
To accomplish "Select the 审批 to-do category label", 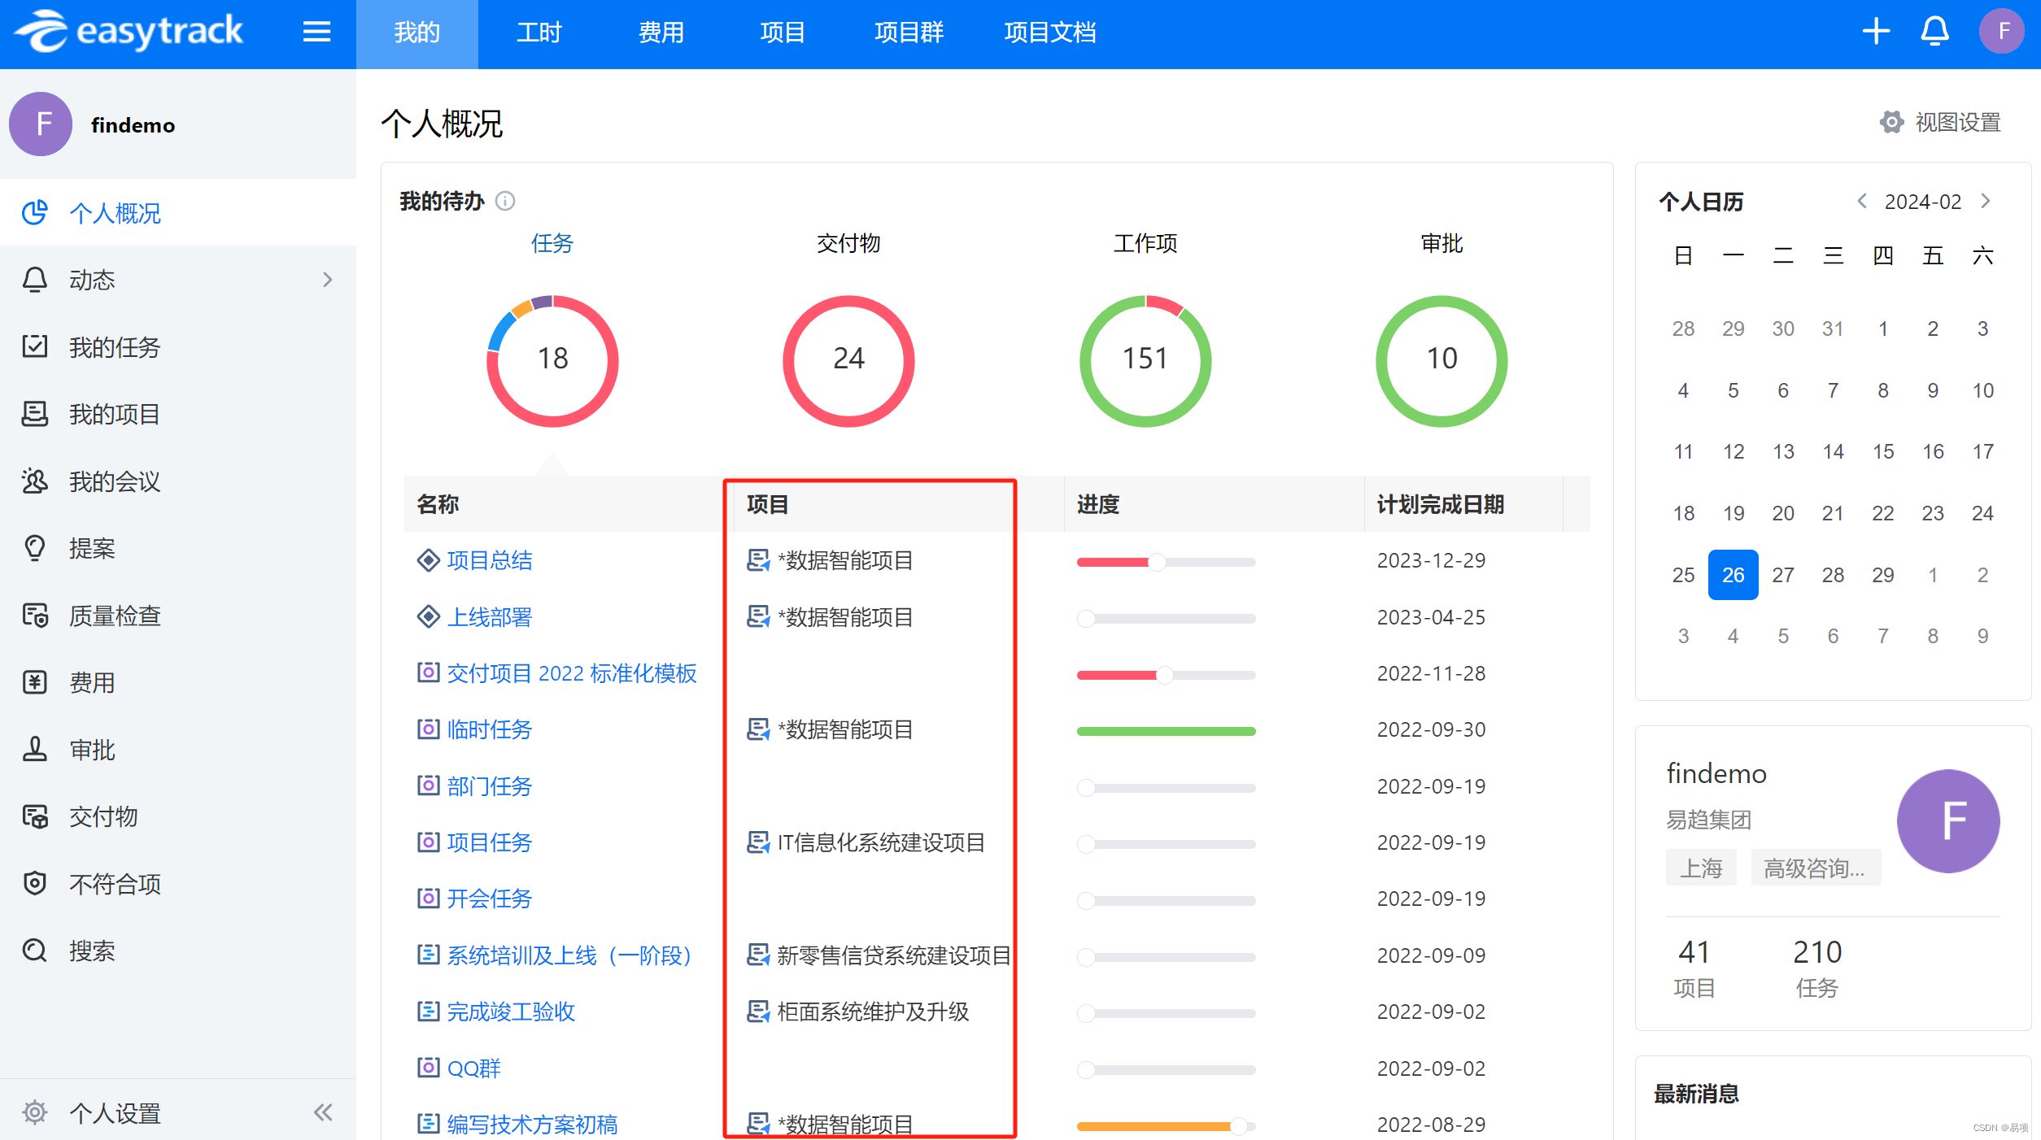I will click(x=1441, y=243).
